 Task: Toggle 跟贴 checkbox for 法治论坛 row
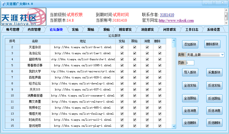135,53
